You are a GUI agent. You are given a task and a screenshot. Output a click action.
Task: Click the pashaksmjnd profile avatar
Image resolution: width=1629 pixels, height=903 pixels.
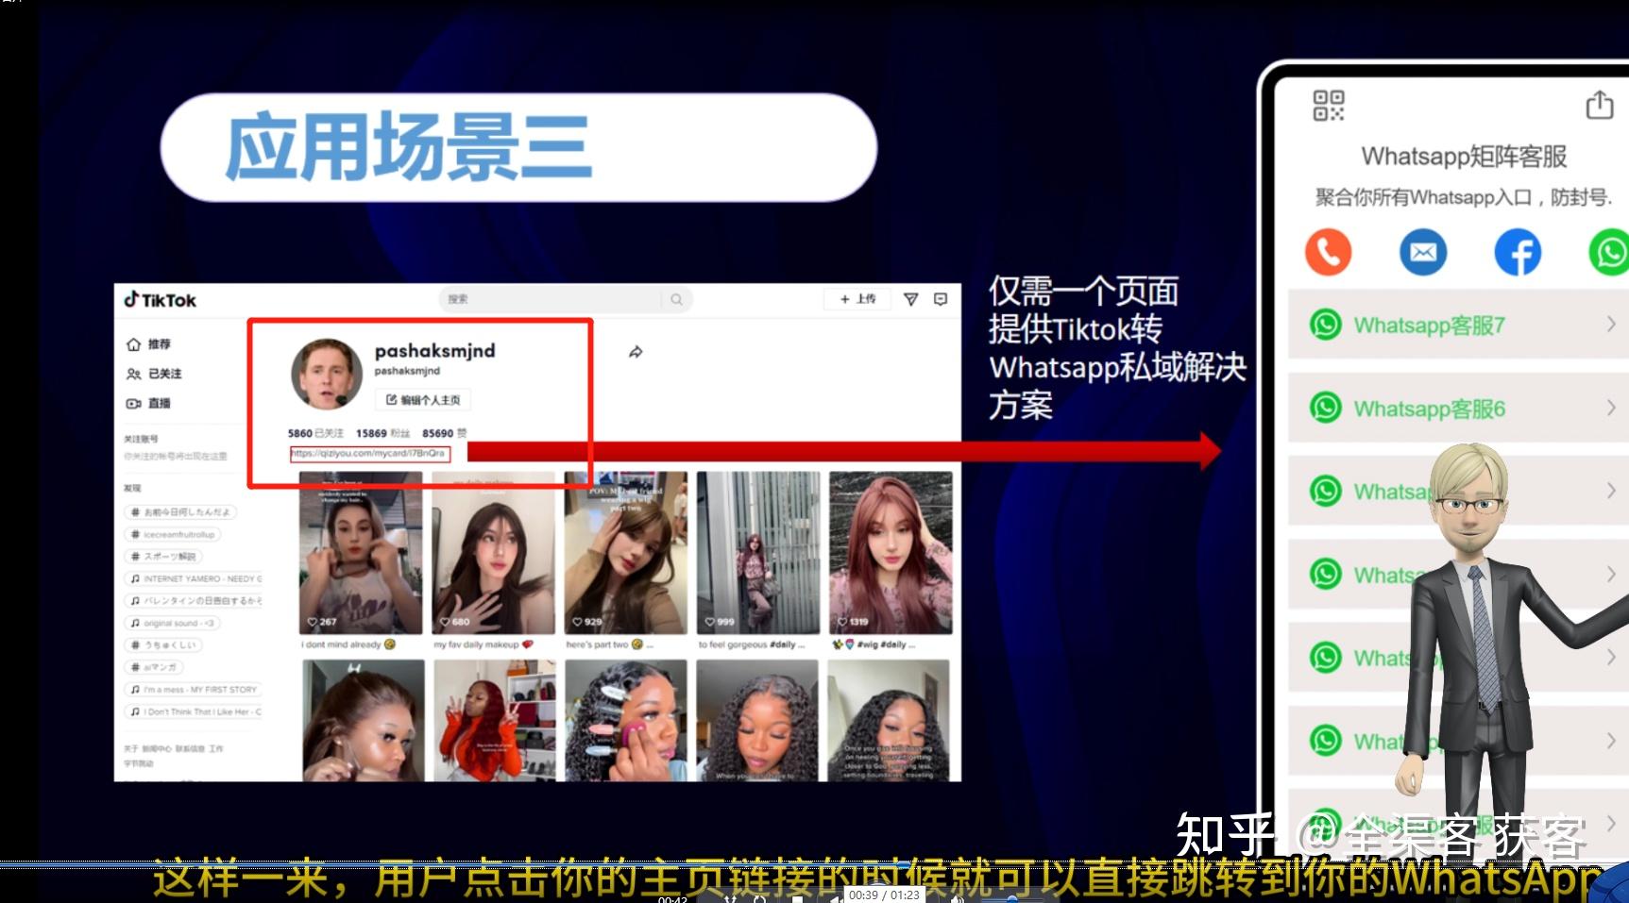pyautogui.click(x=327, y=374)
